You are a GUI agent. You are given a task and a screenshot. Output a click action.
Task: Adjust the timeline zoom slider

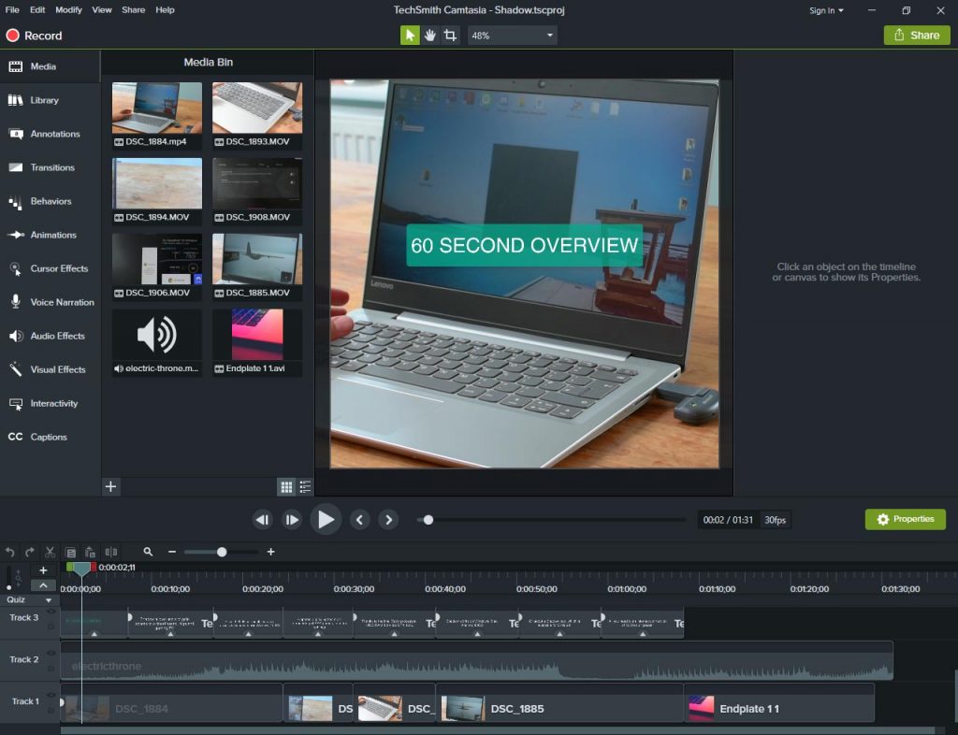point(221,552)
